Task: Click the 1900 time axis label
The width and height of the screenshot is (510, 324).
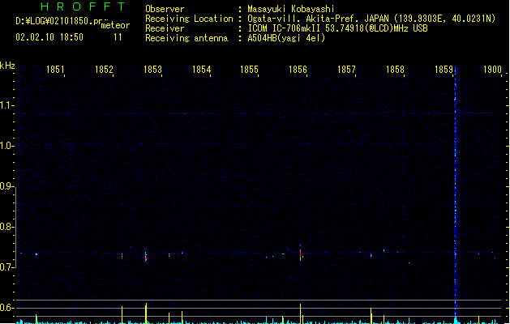Action: (x=492, y=69)
